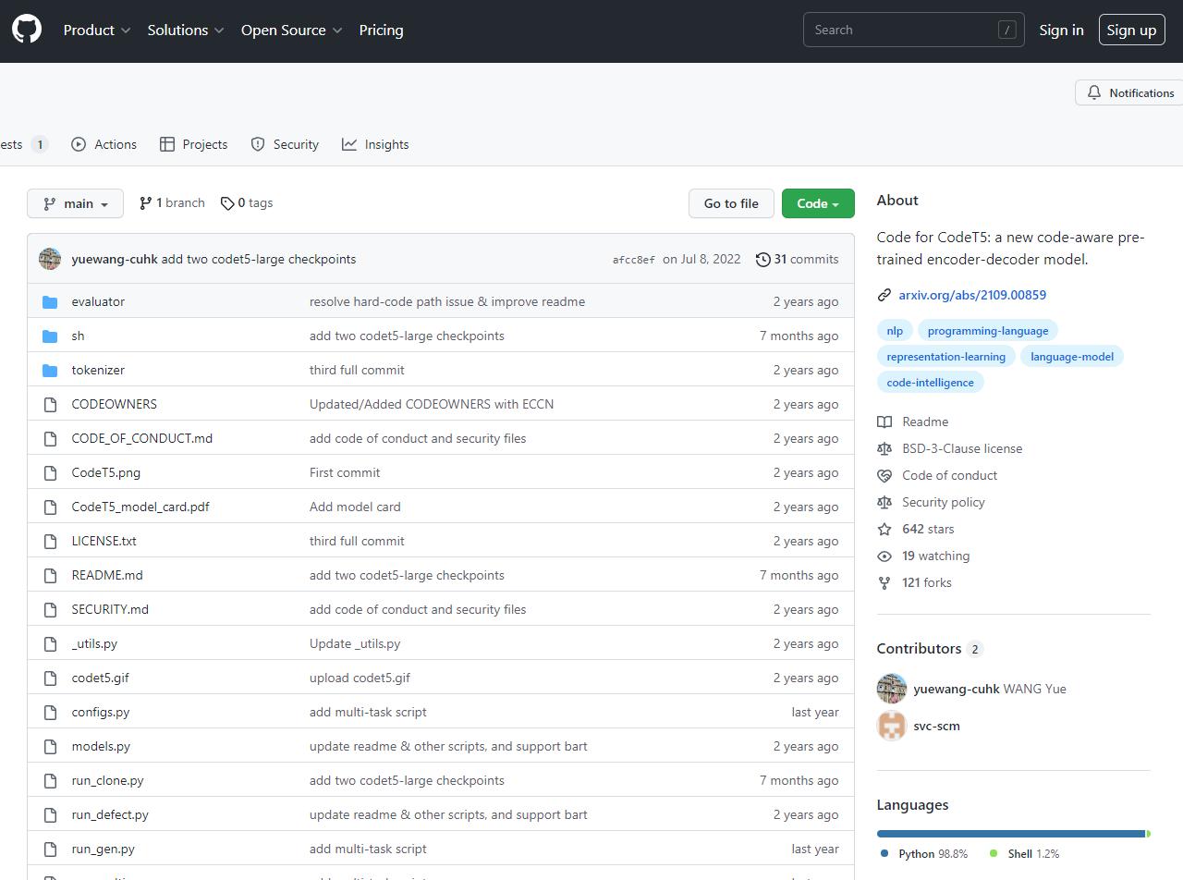
Task: Click the tags label icon
Action: (x=226, y=203)
